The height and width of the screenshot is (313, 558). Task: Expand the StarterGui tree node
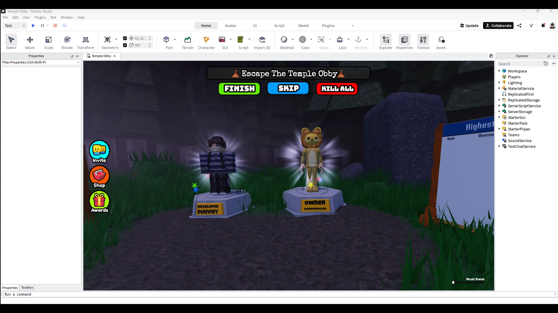pos(499,117)
